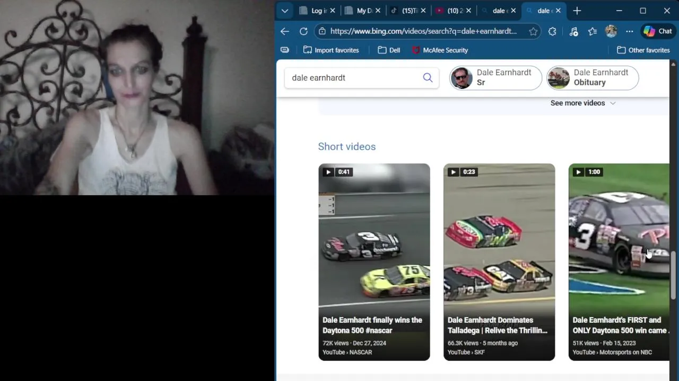Viewport: 679px width, 381px height.
Task: Open the Extensions puzzle icon
Action: click(552, 31)
